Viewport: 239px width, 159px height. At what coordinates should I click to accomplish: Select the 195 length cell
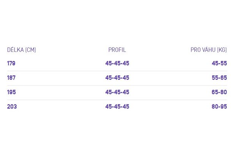tap(11, 92)
